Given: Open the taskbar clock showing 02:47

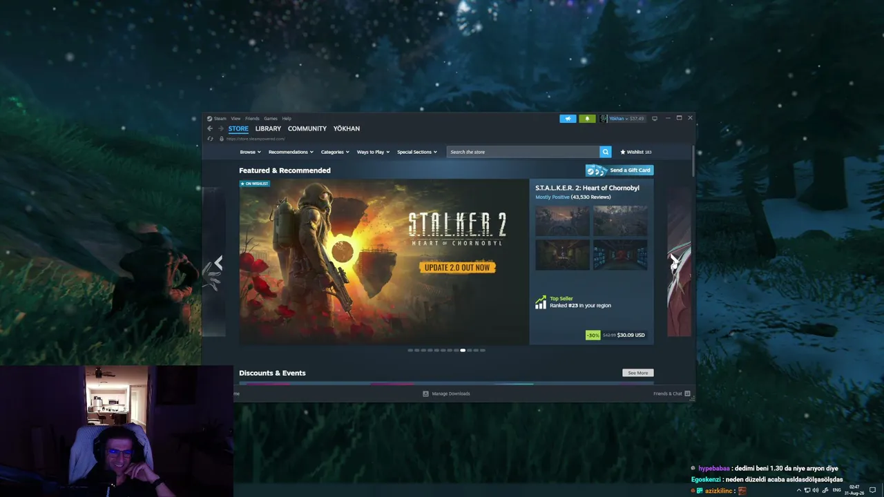Looking at the screenshot, I should (855, 490).
